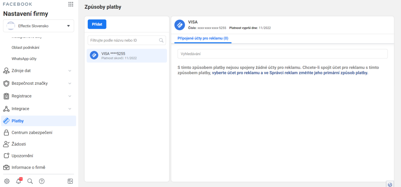Screen dimensions: 401x187
Task: Click the Nastavení firmy heading
Action: 25,14
